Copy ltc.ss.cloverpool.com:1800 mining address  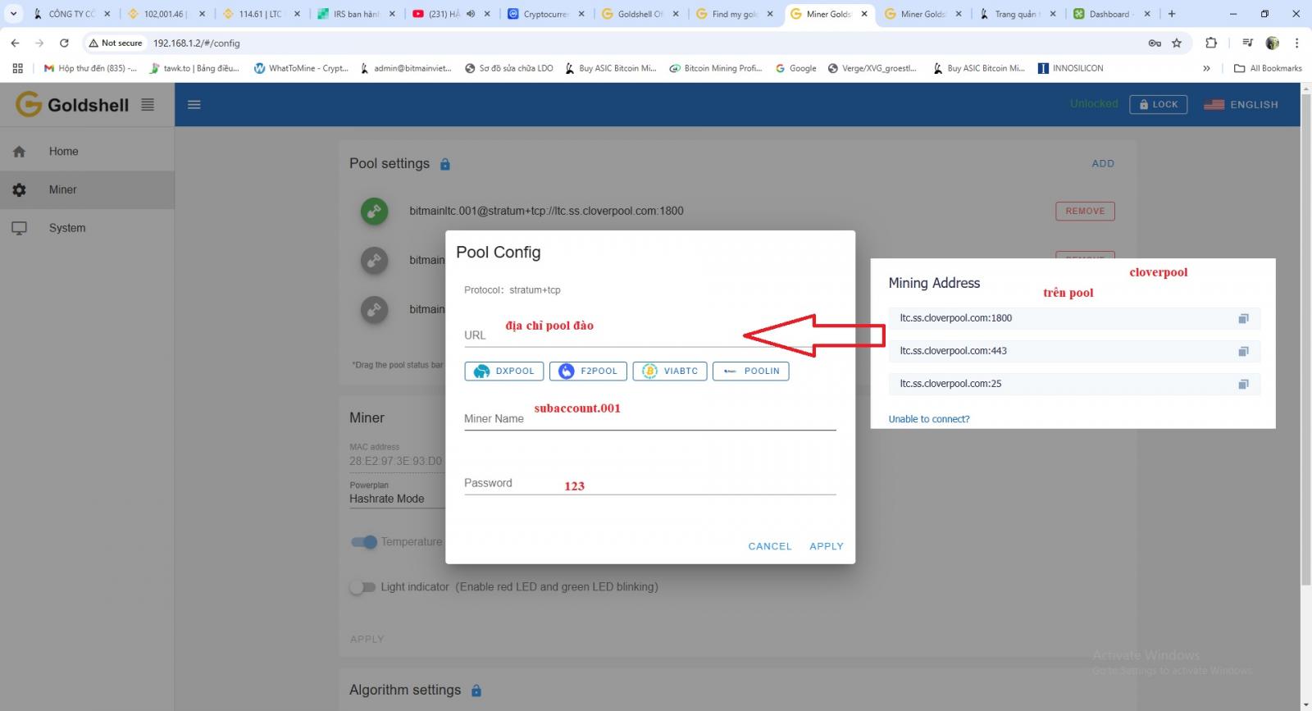click(x=1243, y=318)
